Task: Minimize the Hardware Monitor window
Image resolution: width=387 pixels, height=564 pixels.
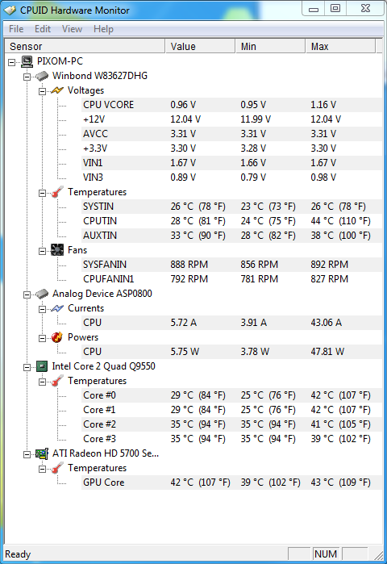Action: [x=314, y=9]
